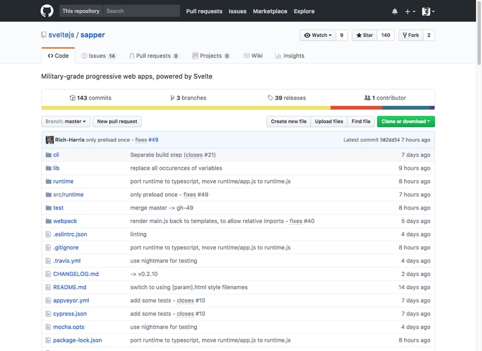Switch to the Wiki tab

[253, 56]
